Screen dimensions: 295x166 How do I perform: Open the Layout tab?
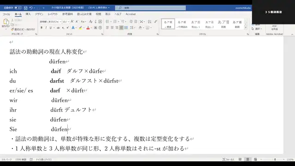point(53,14)
